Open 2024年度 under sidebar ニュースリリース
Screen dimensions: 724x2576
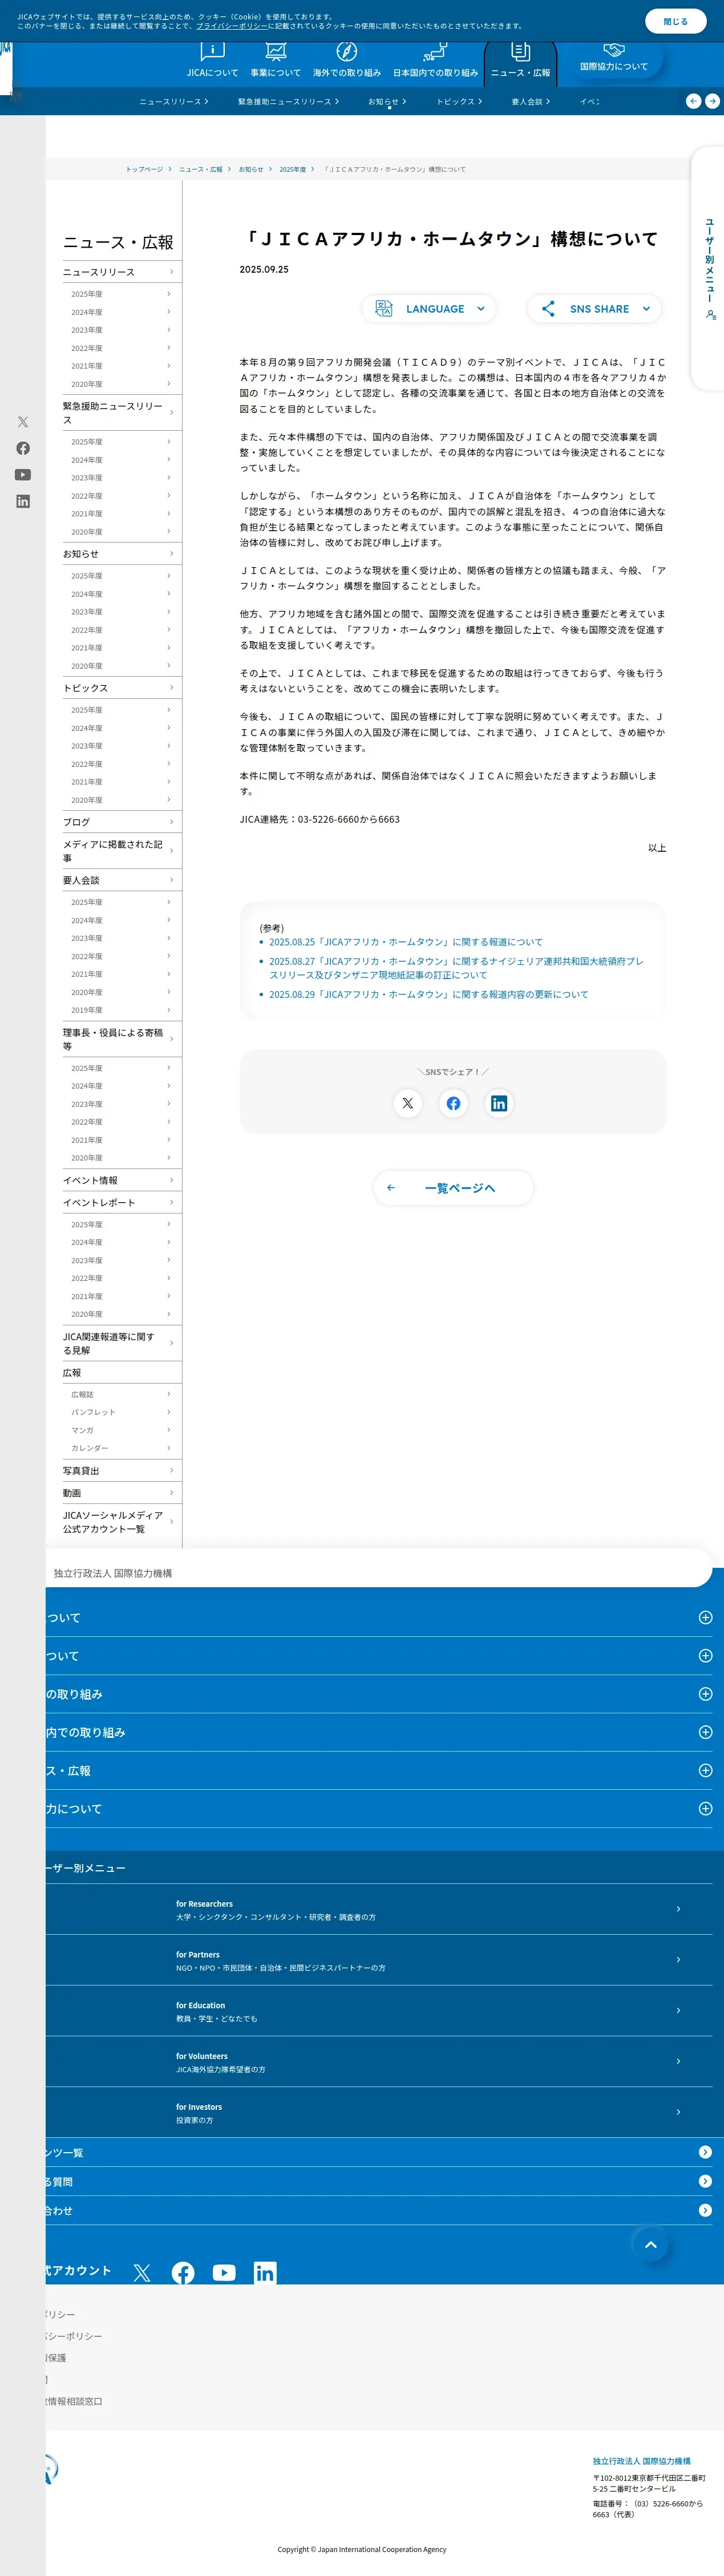(121, 312)
